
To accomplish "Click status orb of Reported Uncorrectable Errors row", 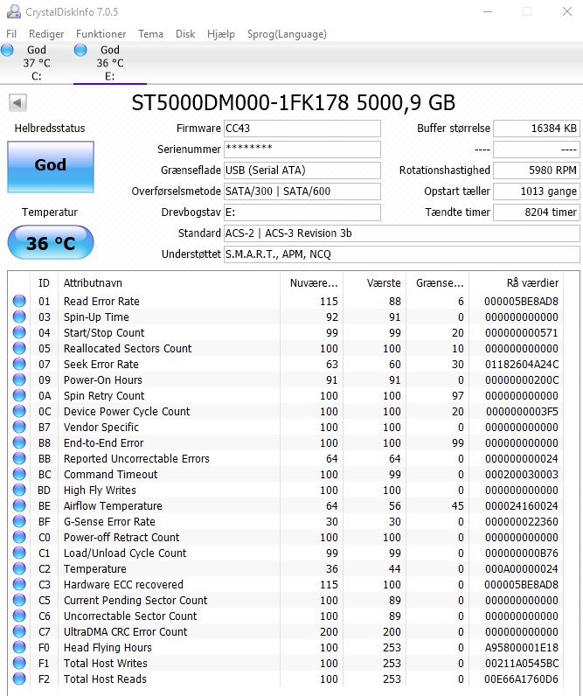I will [x=19, y=458].
